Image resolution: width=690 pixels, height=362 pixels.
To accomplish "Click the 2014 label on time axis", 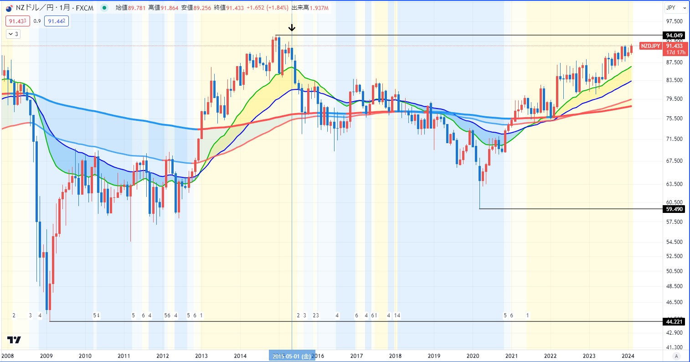I will [x=240, y=356].
